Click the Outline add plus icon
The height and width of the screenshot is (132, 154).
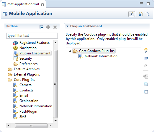[x=48, y=27]
